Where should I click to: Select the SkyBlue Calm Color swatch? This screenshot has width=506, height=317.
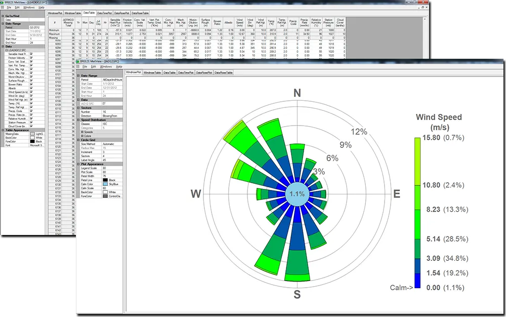105,184
